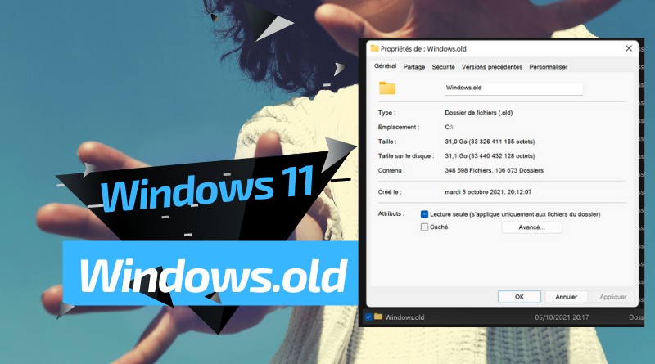
Task: Switch to the Général tab
Action: click(x=385, y=66)
